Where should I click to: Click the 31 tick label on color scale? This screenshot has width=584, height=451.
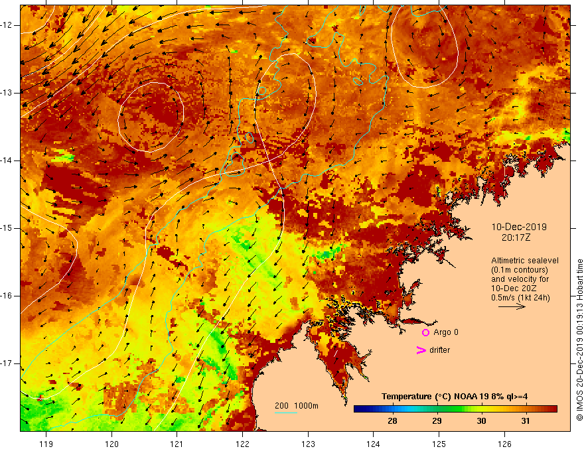pos(525,421)
